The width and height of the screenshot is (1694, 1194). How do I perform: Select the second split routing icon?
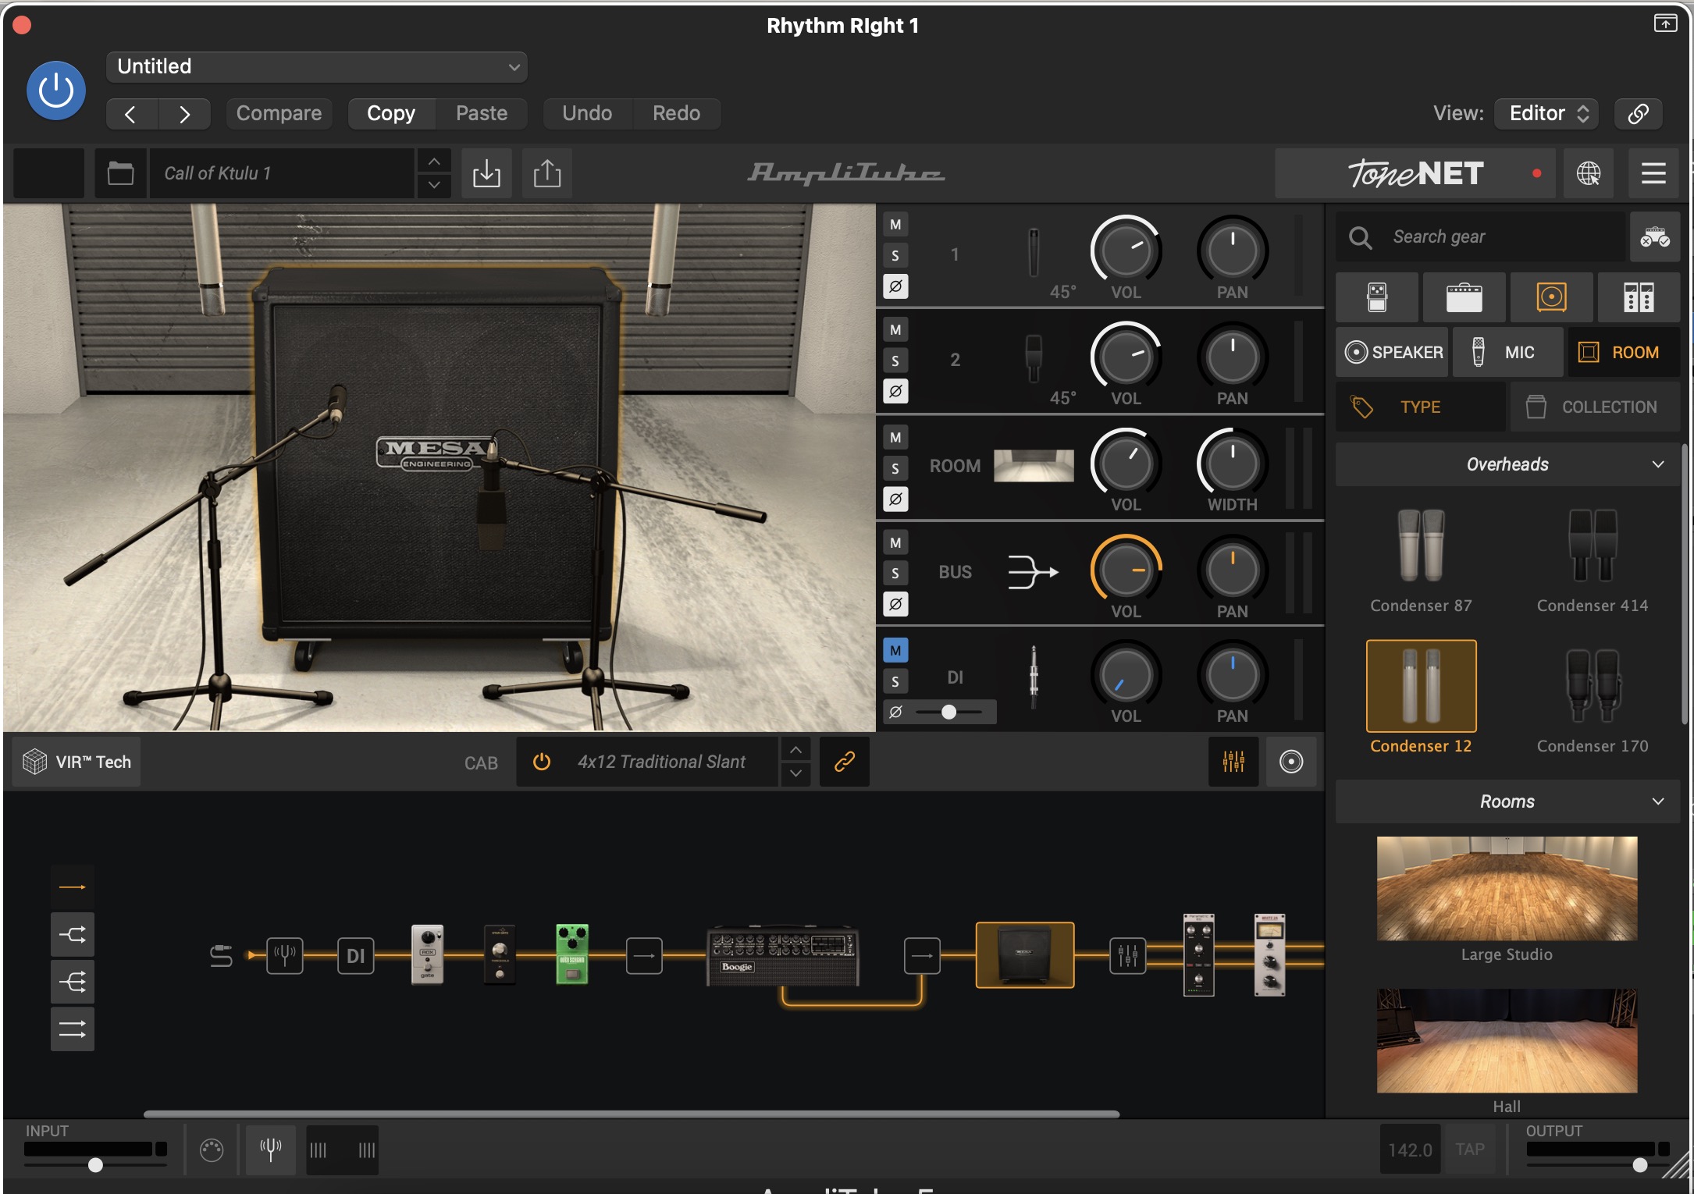click(x=73, y=934)
